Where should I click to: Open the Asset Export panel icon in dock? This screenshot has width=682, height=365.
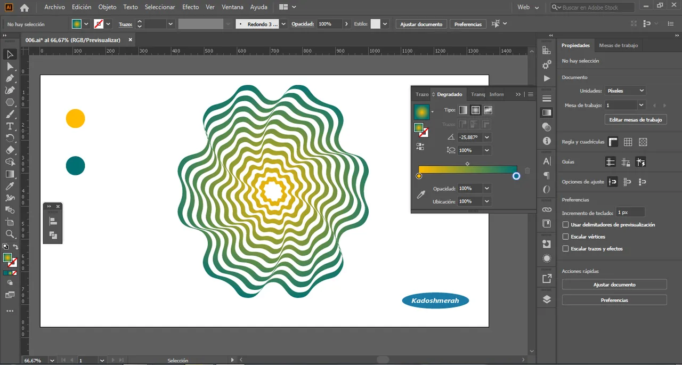pos(547,279)
